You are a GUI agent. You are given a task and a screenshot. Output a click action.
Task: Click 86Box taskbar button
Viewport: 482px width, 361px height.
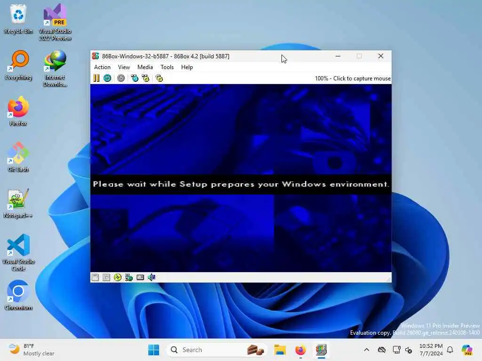pyautogui.click(x=321, y=350)
